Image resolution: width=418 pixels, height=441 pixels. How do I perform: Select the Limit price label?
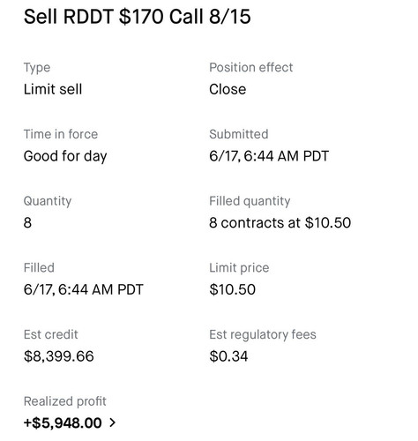239,268
